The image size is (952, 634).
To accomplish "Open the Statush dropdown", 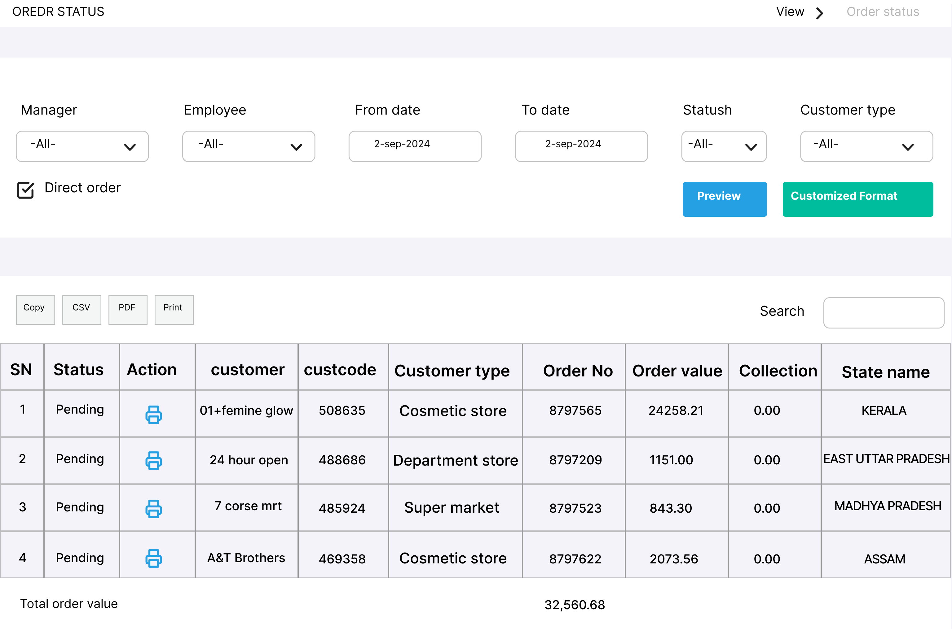I will pyautogui.click(x=724, y=146).
